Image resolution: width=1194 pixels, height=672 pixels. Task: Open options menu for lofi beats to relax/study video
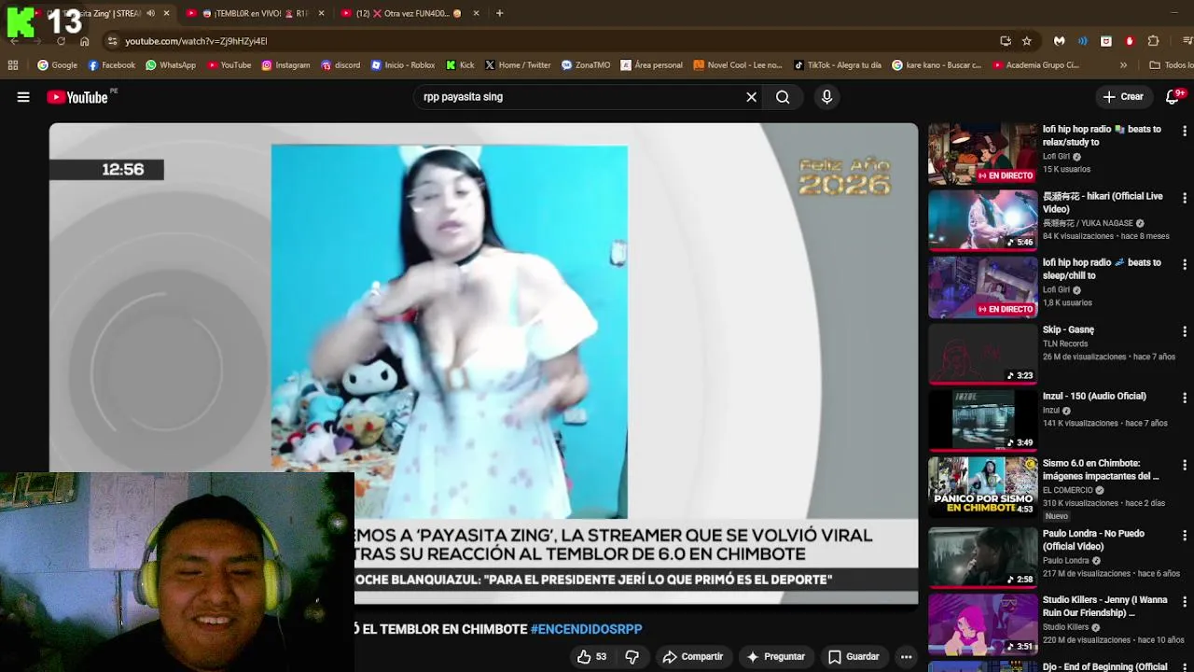click(1185, 131)
